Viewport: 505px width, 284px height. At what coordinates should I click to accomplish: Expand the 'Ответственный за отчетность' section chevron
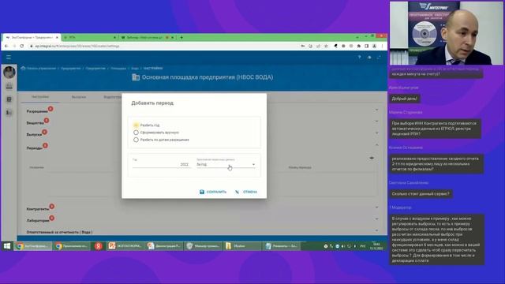376,230
